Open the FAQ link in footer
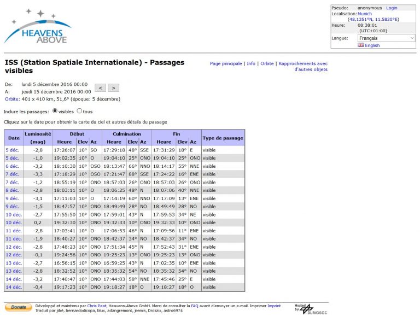 point(195,306)
